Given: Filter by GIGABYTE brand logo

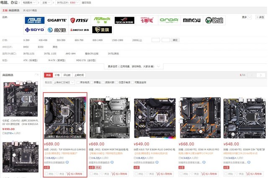Looking at the screenshot, I should pyautogui.click(x=57, y=20).
